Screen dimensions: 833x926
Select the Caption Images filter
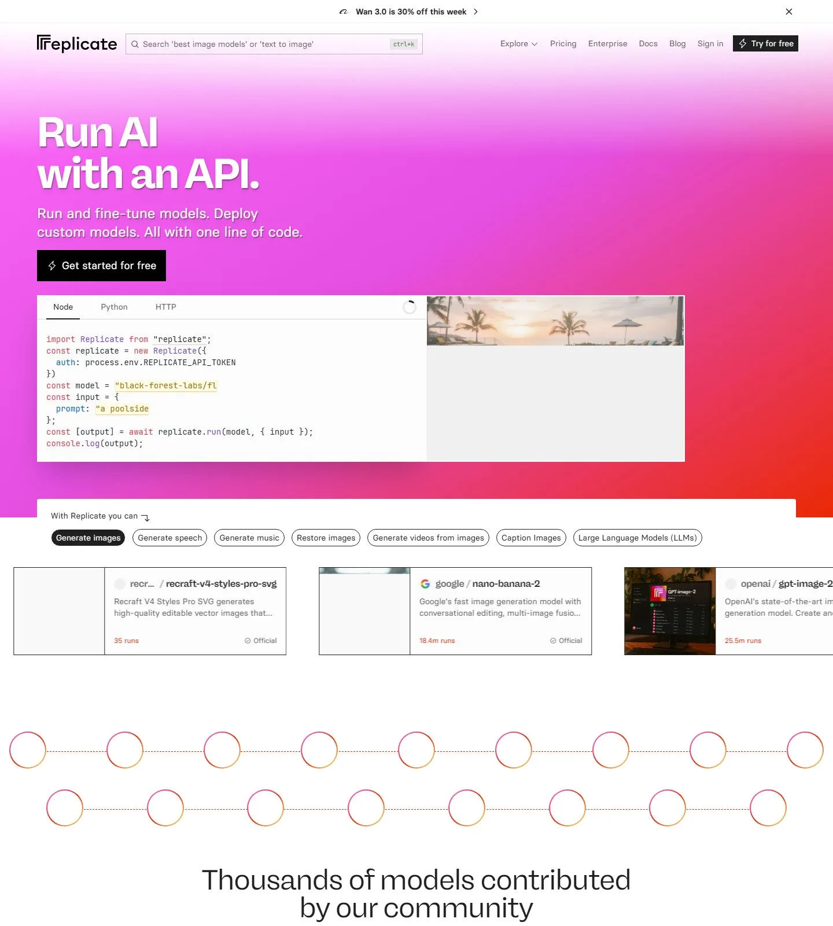(x=531, y=538)
